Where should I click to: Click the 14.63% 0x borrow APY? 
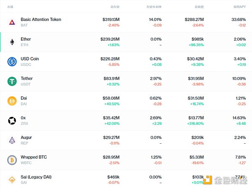pyautogui.click(x=239, y=118)
